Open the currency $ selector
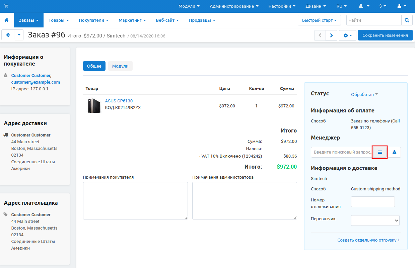This screenshot has height=268, width=415. pyautogui.click(x=383, y=6)
